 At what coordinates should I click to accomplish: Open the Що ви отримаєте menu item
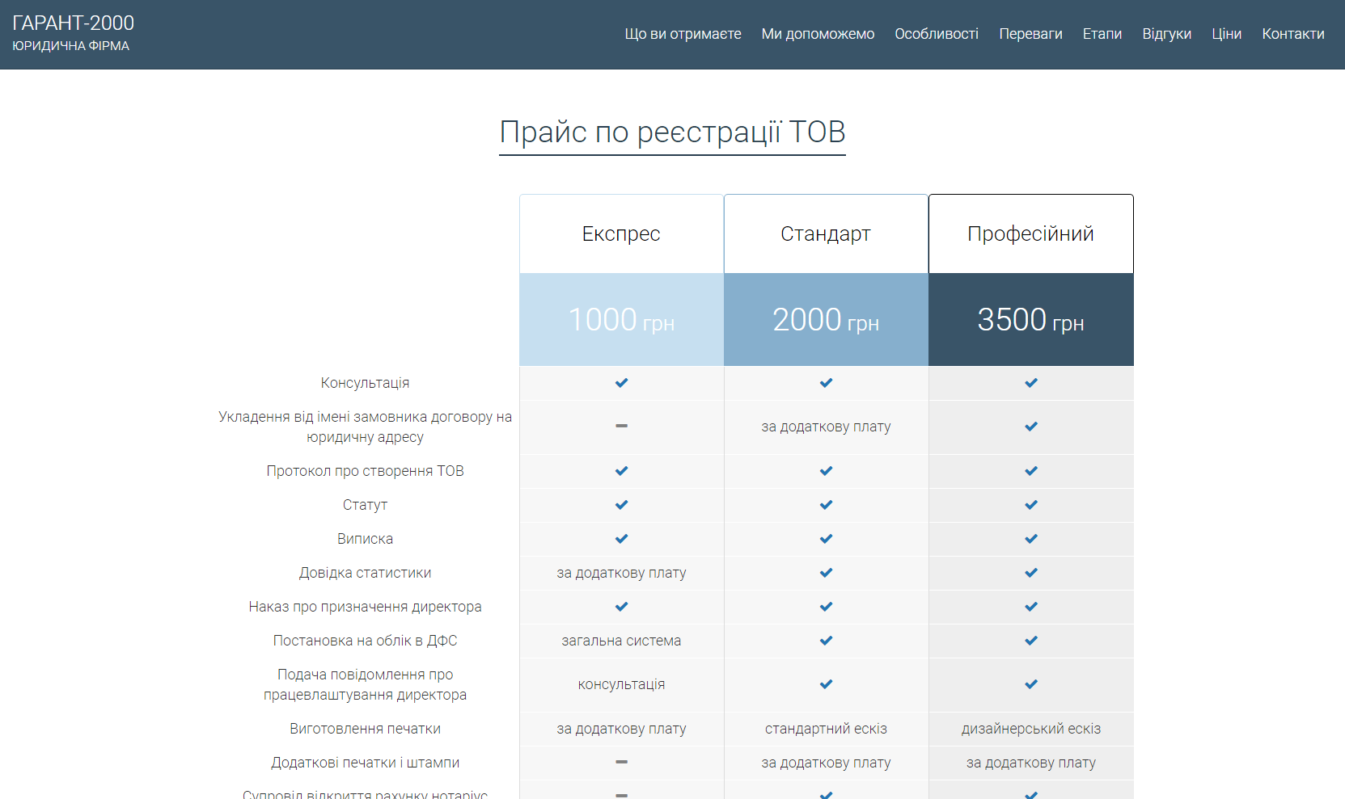[683, 34]
